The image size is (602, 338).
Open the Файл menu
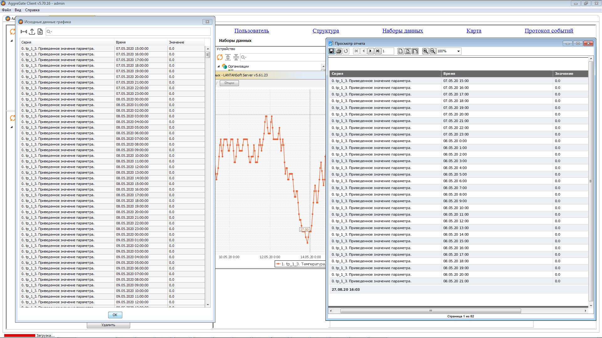pyautogui.click(x=6, y=10)
